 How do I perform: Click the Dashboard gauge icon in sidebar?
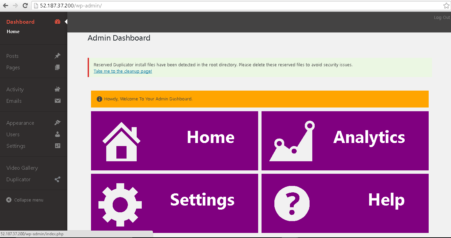(x=58, y=22)
